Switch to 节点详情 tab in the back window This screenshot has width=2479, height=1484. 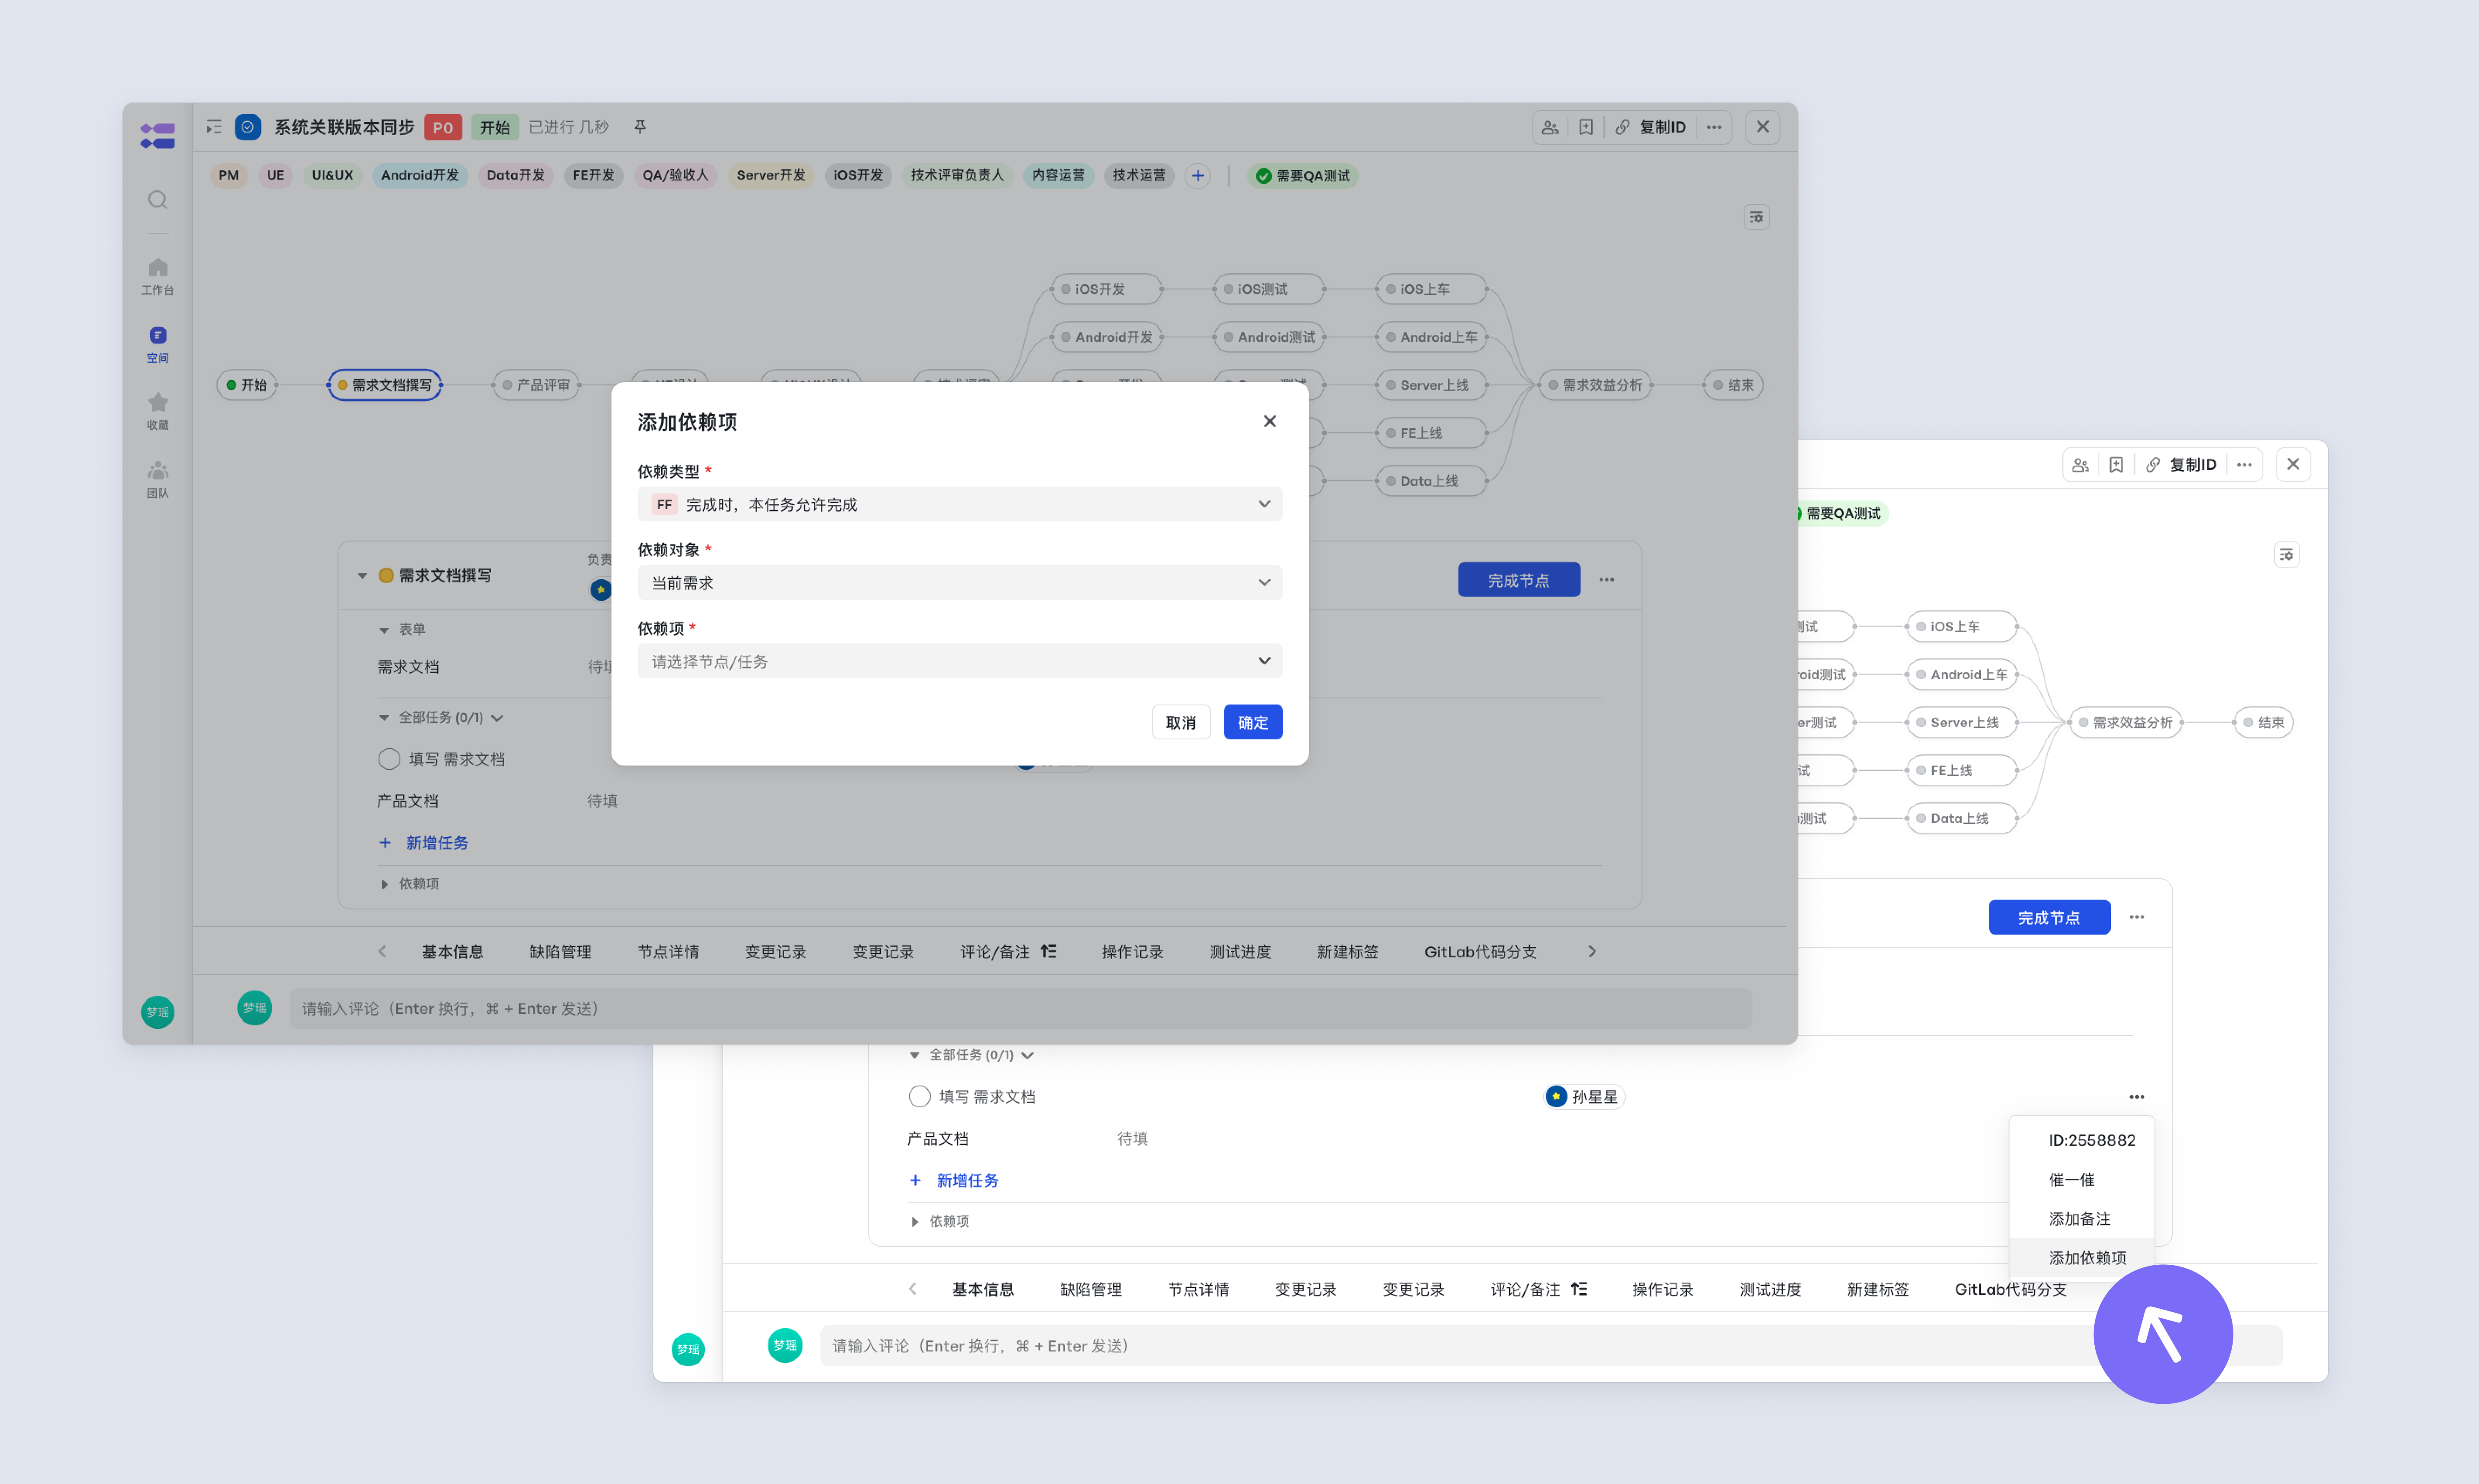click(x=1199, y=1289)
